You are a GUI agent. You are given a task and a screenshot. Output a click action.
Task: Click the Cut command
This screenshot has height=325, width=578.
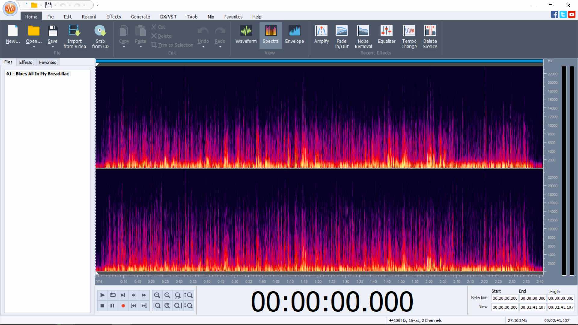[x=158, y=27]
